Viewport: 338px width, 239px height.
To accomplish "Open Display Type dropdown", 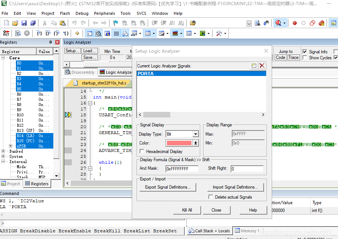I will [x=195, y=134].
